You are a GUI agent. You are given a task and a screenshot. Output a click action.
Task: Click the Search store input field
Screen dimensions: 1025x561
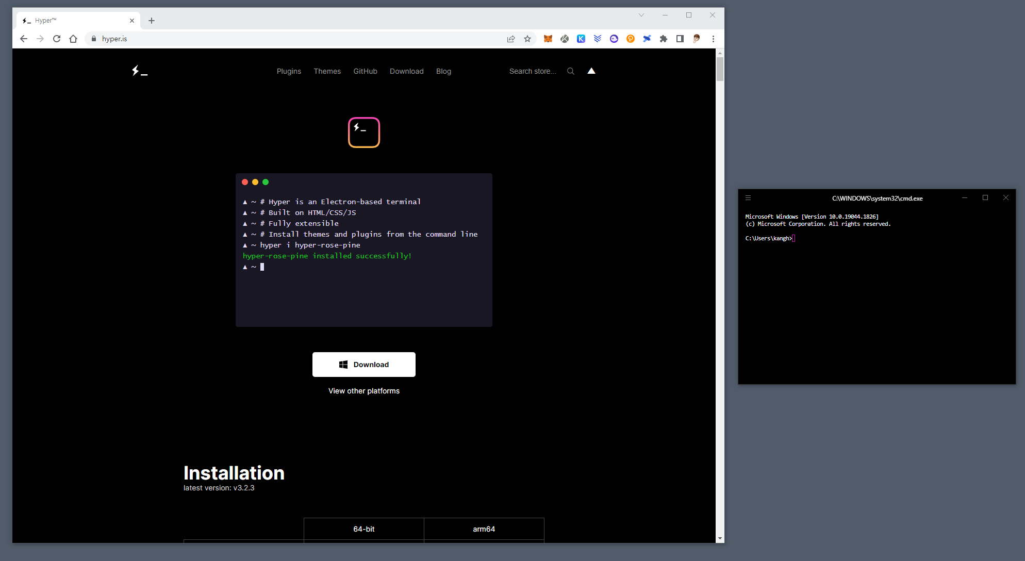(x=533, y=71)
